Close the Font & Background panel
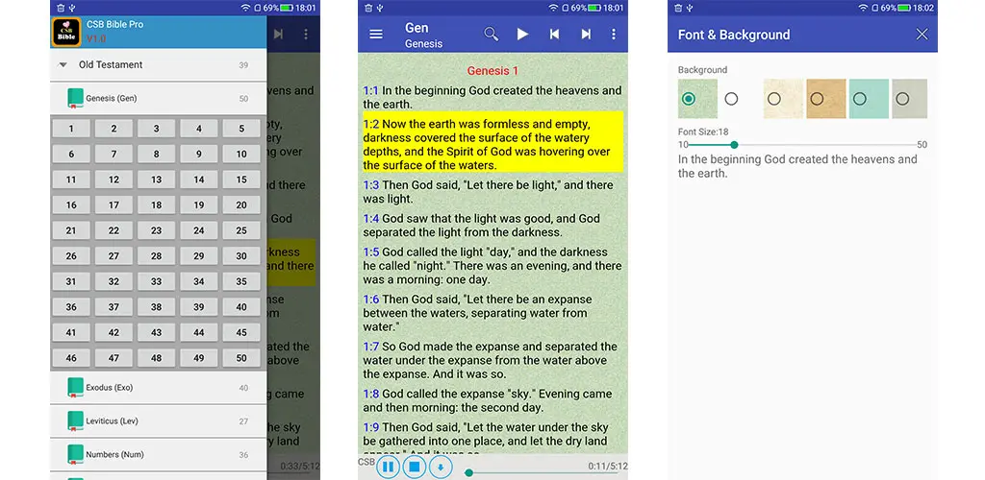Screen dimensions: 985x480 tap(922, 35)
